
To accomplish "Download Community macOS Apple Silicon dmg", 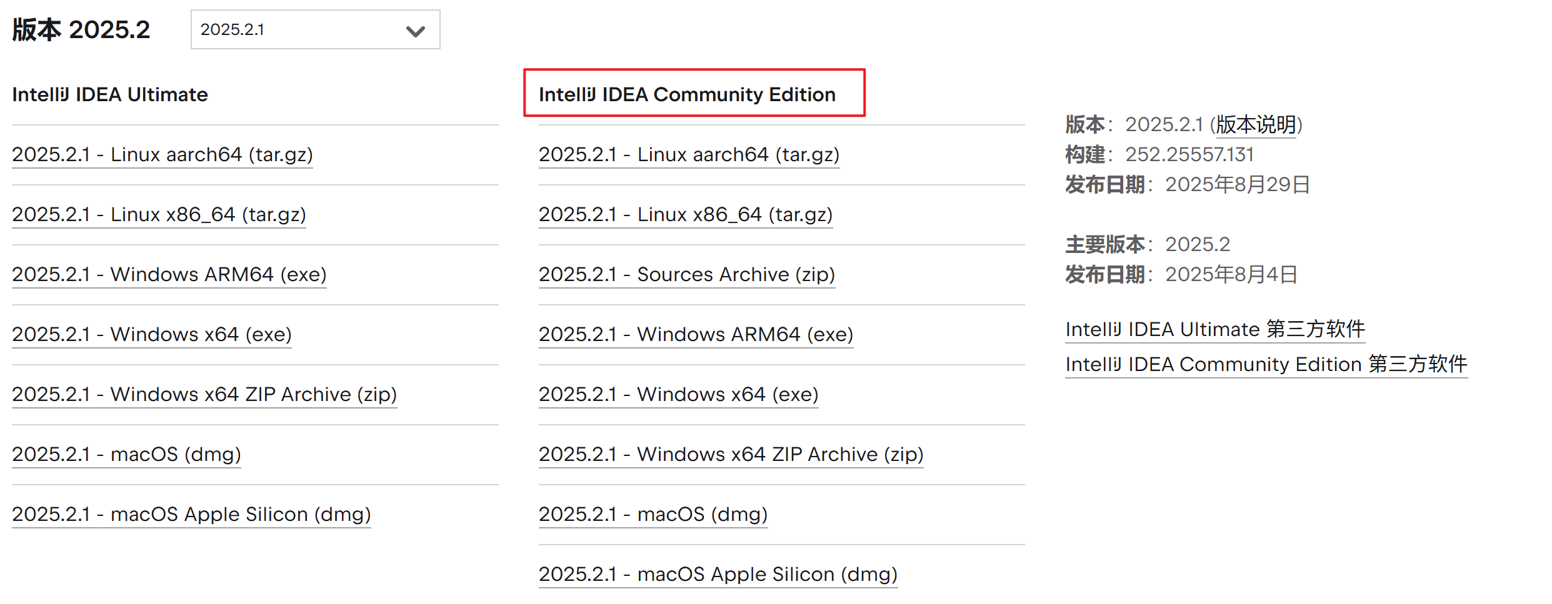I will coord(718,574).
